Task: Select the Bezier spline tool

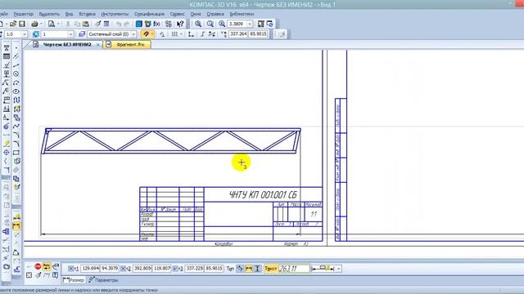Action: (16, 126)
